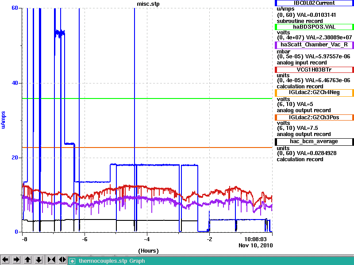The image size is (354, 265).
Task: Pan the graph left with the left arrow
Action: (5, 260)
